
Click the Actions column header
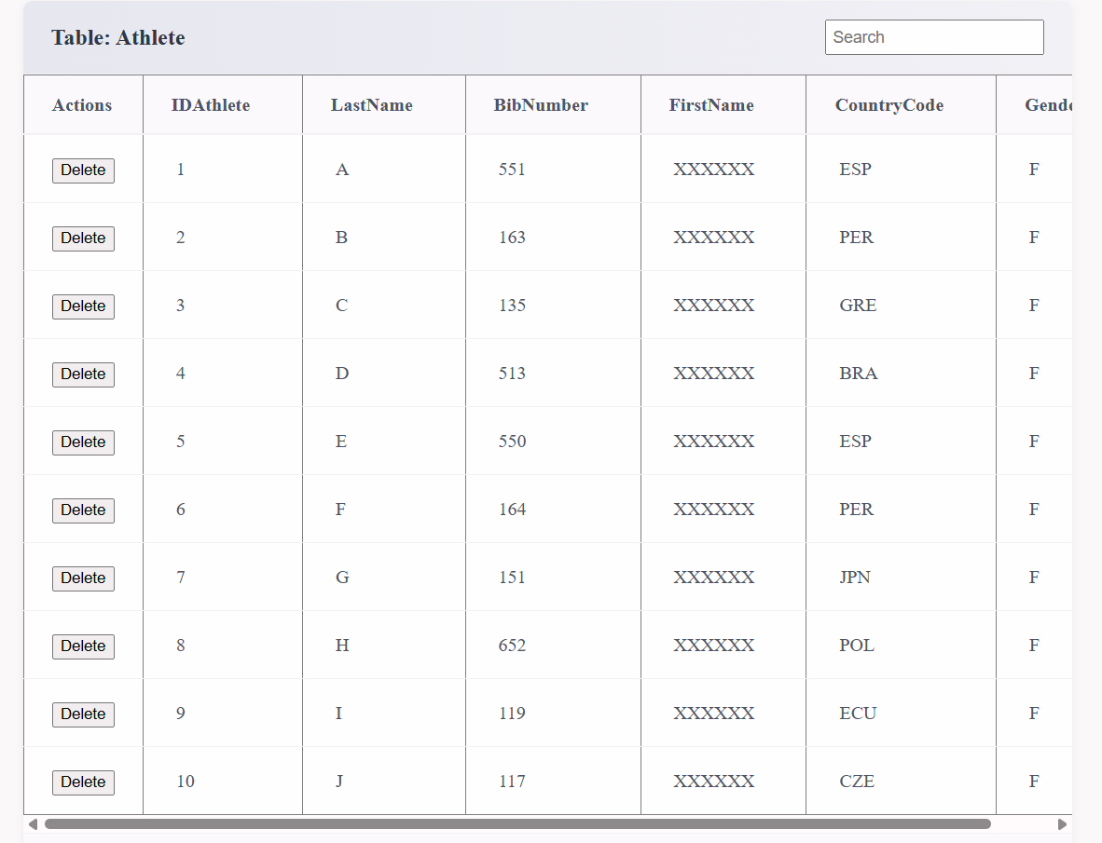point(82,105)
